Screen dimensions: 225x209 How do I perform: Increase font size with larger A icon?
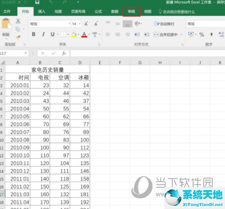(x=86, y=24)
